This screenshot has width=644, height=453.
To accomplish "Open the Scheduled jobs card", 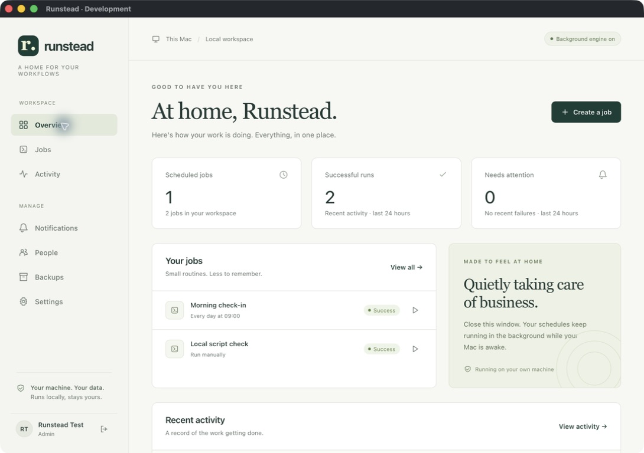I will (227, 193).
